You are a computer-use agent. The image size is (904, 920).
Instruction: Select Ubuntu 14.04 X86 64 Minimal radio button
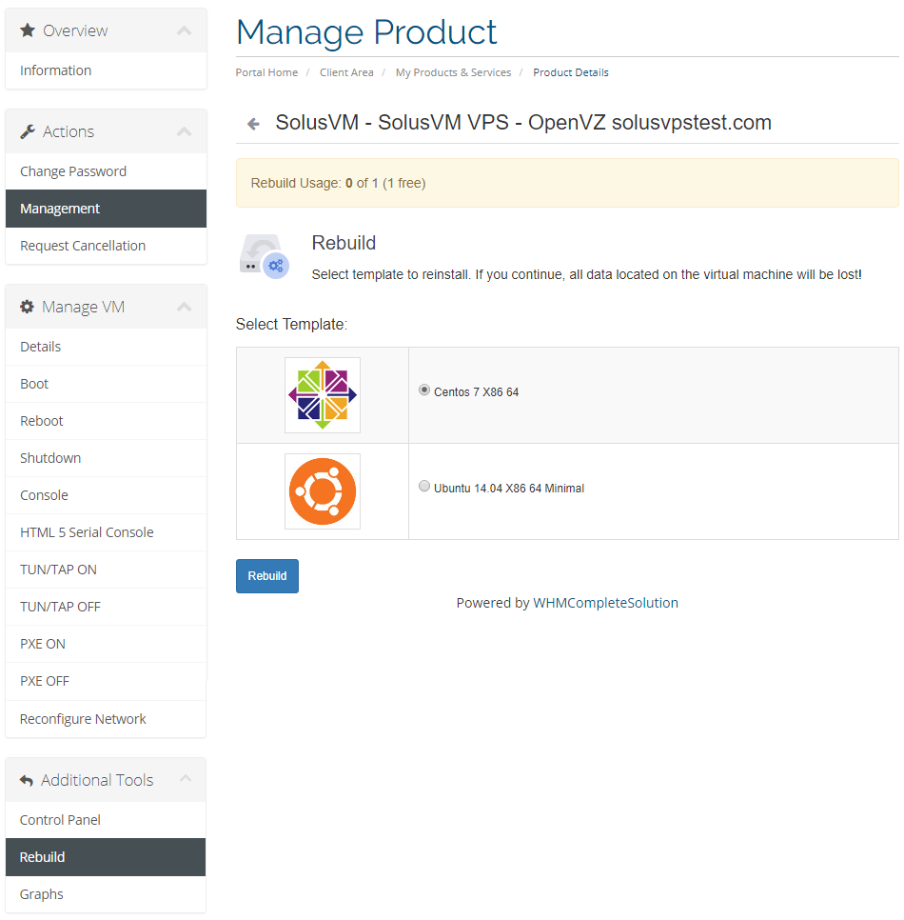[x=423, y=487]
